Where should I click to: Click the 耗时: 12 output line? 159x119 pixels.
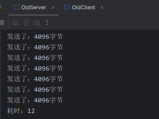tap(21, 111)
